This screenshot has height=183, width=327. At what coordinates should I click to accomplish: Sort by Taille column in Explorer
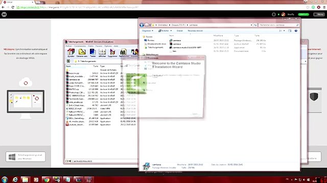[x=257, y=36]
